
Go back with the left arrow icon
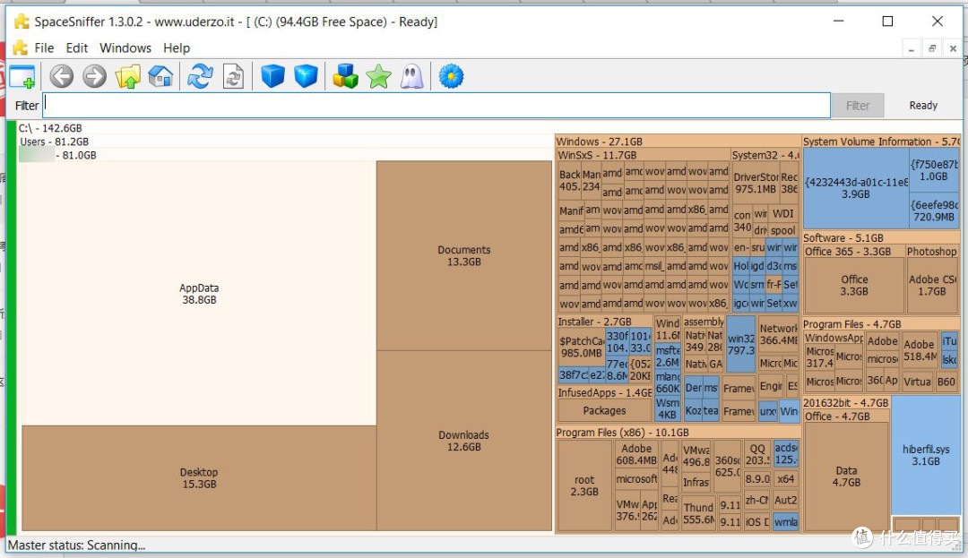(62, 77)
